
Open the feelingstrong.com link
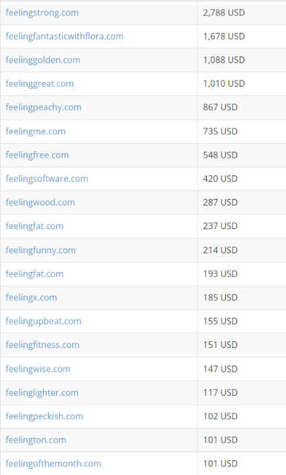click(x=42, y=13)
